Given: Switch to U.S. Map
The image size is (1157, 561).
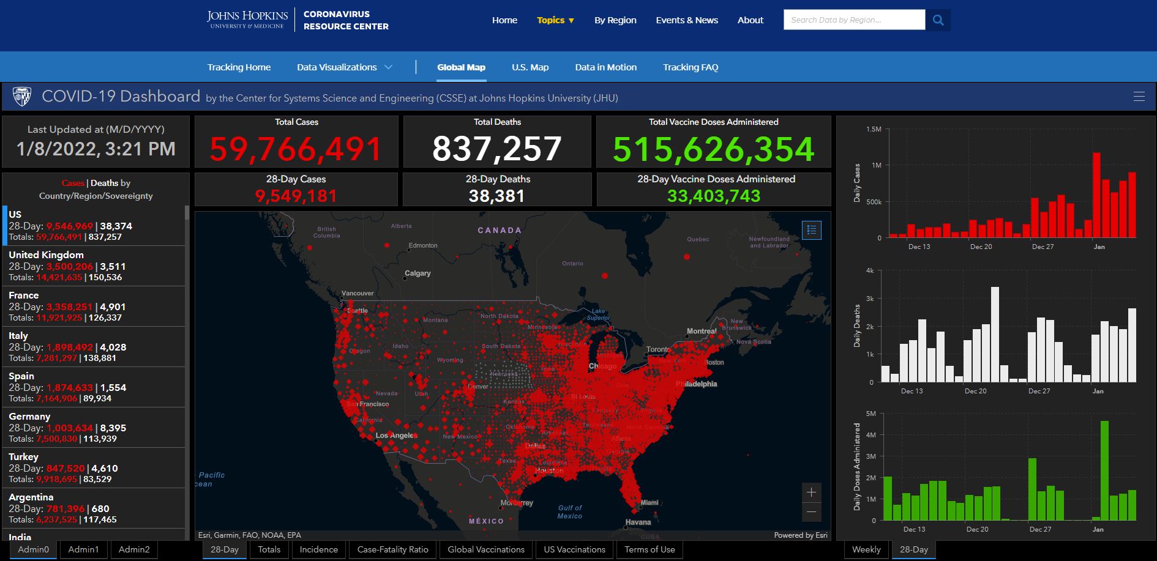Looking at the screenshot, I should pos(530,67).
